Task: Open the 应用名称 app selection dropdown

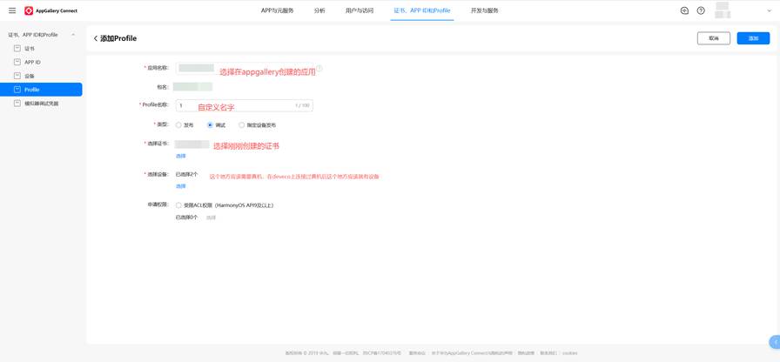Action: click(196, 68)
